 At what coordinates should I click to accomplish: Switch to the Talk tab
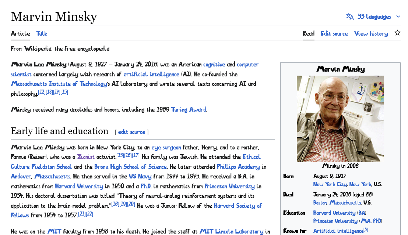(x=42, y=33)
